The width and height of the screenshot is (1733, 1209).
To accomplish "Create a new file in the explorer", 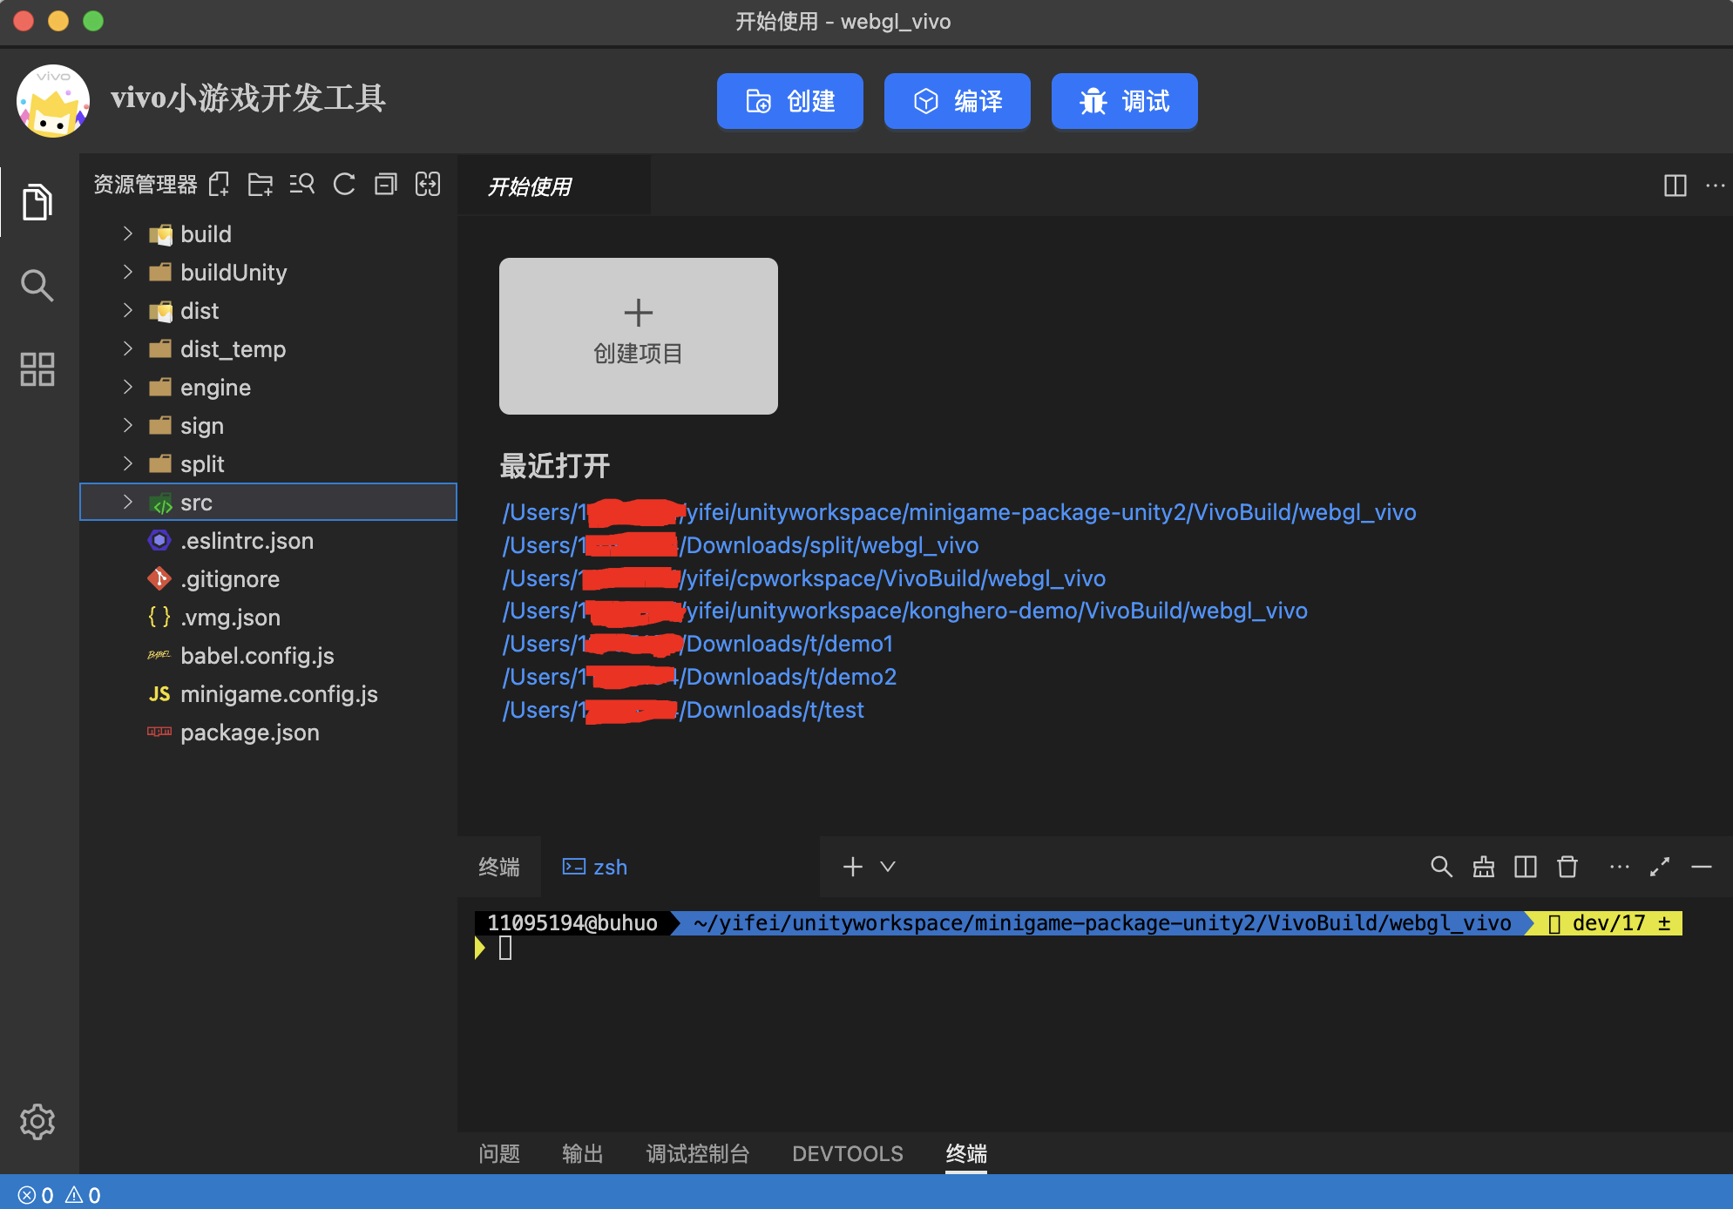I will [219, 185].
